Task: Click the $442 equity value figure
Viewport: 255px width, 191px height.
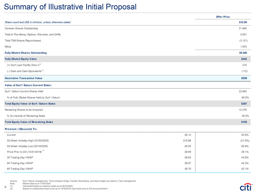Action: pyautogui.click(x=246, y=59)
